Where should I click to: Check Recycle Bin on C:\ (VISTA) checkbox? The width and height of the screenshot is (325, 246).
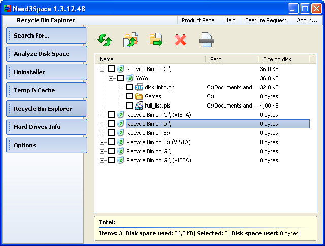pos(112,114)
